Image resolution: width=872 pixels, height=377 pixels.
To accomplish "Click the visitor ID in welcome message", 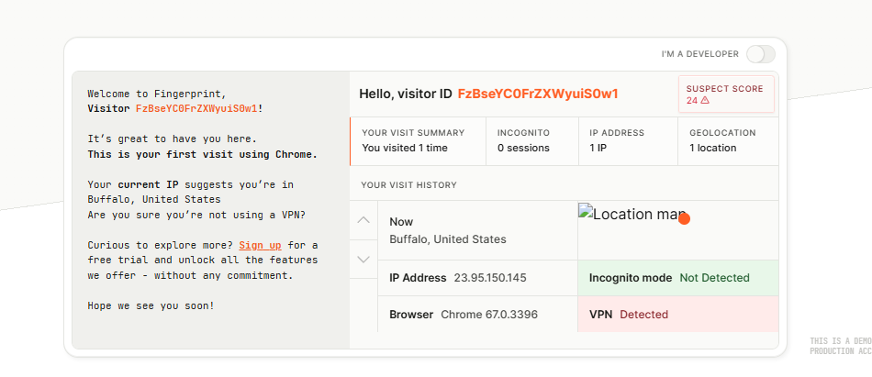I will [196, 108].
